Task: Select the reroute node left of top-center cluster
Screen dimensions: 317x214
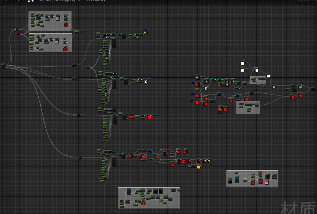Action: (x=74, y=65)
